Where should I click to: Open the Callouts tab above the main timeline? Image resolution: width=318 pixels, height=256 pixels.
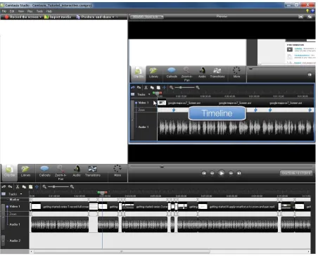[x=44, y=172]
